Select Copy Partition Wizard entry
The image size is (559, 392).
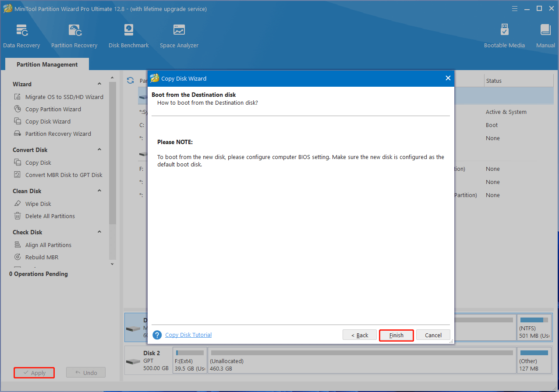tap(53, 109)
